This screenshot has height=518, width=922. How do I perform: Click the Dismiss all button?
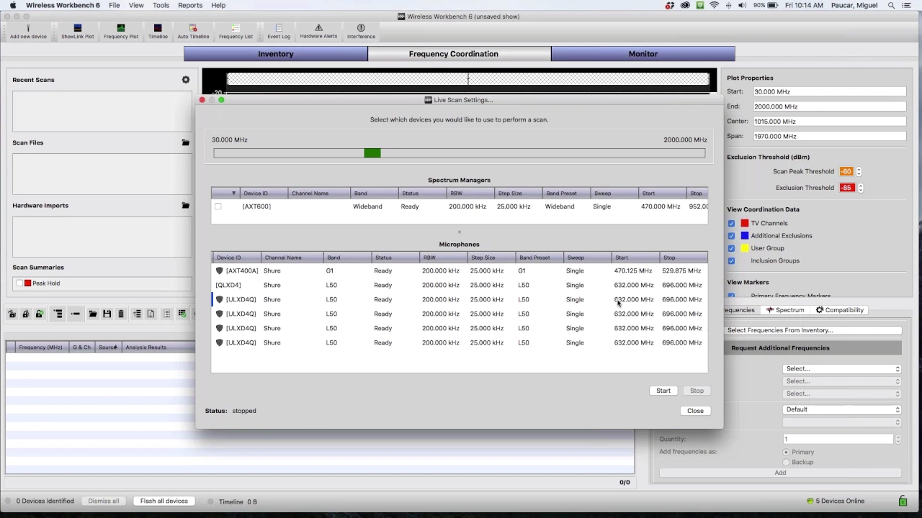(x=104, y=501)
